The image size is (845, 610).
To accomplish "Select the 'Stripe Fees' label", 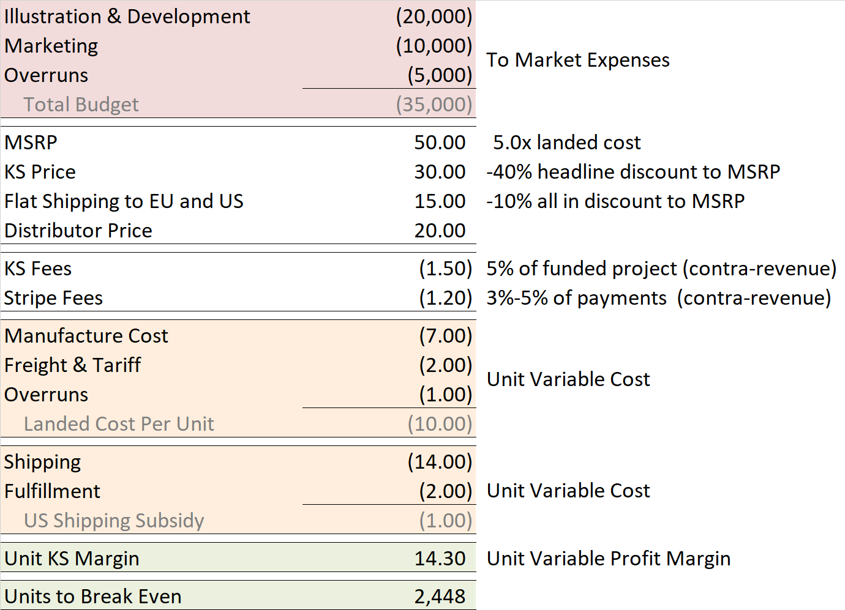I will click(x=54, y=298).
